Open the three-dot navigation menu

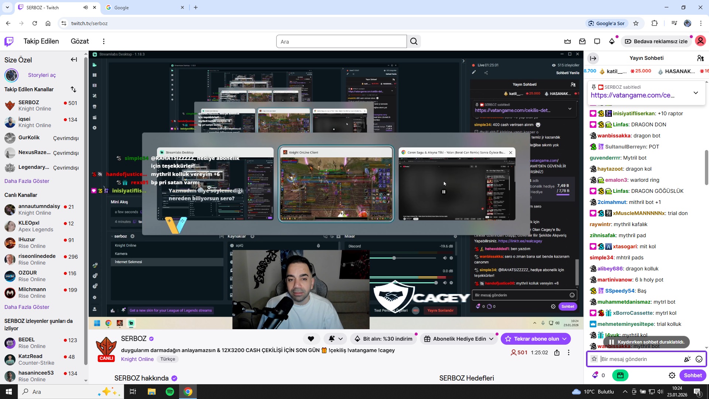[x=104, y=41]
